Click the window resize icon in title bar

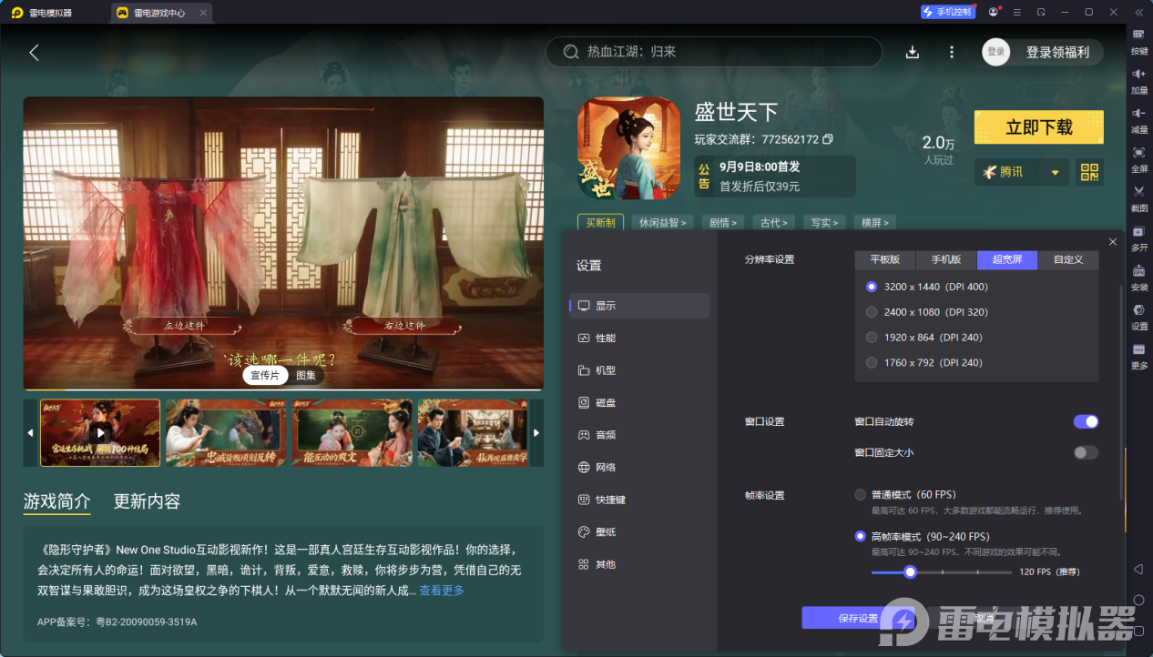tap(1041, 12)
